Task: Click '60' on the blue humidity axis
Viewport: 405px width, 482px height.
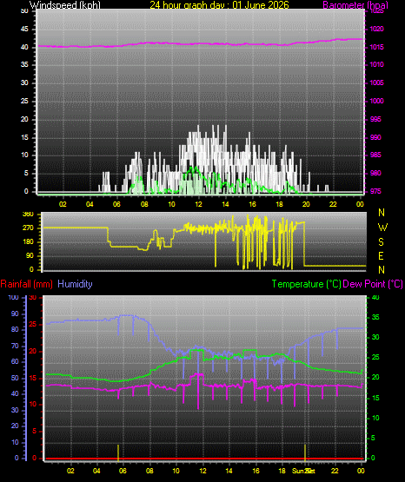Action: (15, 362)
